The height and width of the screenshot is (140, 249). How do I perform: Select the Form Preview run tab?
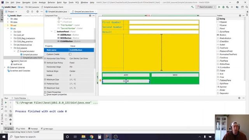tap(20, 98)
